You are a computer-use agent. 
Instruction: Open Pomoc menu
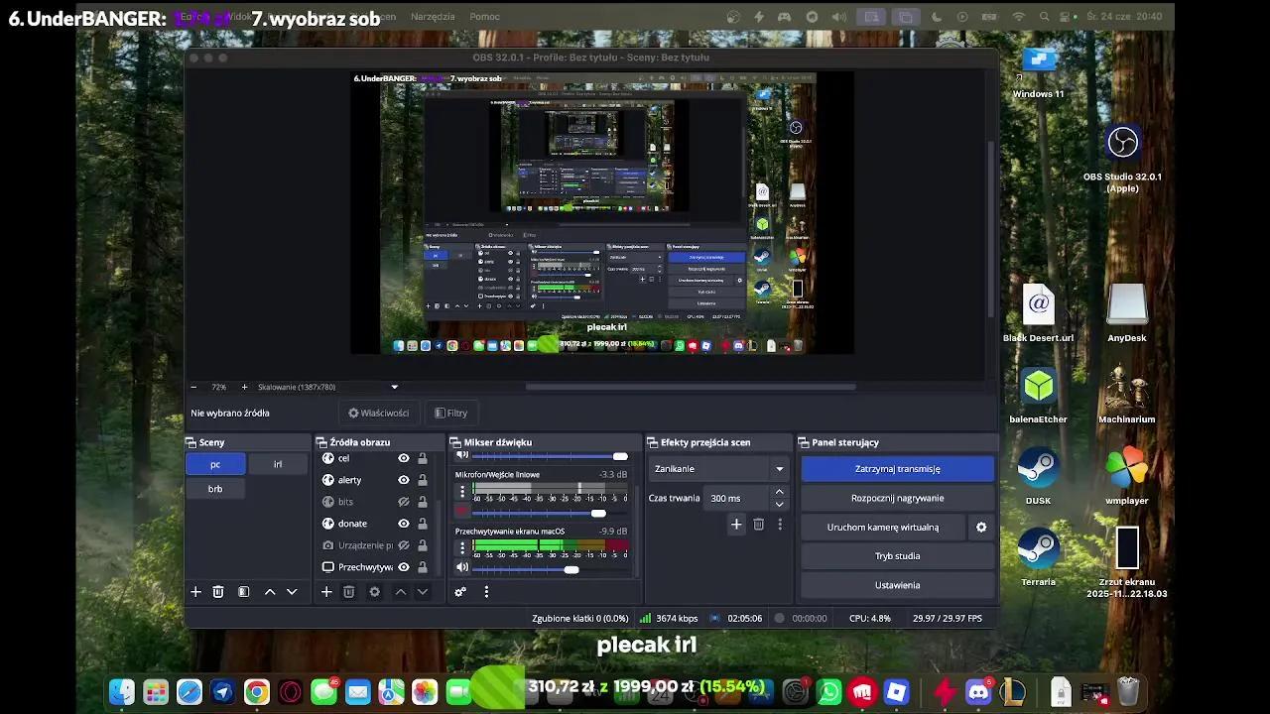(x=484, y=17)
